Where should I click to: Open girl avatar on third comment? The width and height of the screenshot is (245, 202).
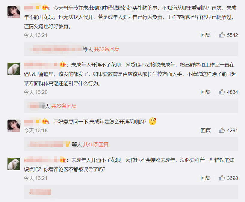coord(13,126)
